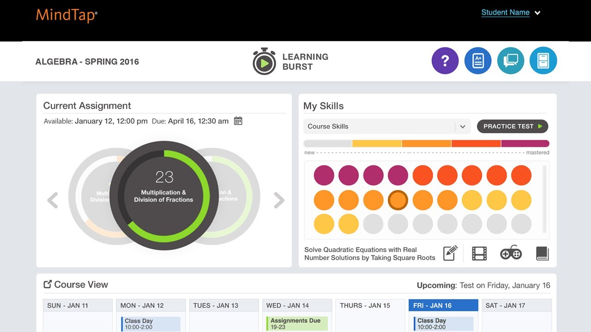The height and width of the screenshot is (332, 591).
Task: Select the TUES - JAN 13 day header
Action: tap(224, 305)
